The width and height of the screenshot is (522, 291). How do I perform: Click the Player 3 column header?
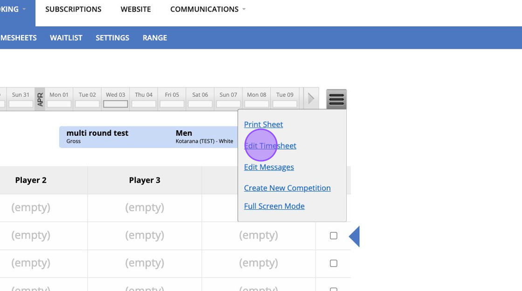pyautogui.click(x=144, y=180)
